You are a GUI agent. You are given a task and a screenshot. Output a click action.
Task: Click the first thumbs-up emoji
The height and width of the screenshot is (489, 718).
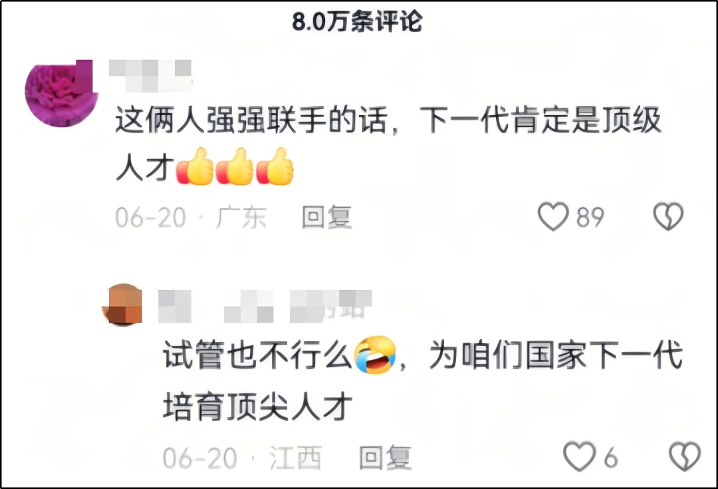point(195,166)
